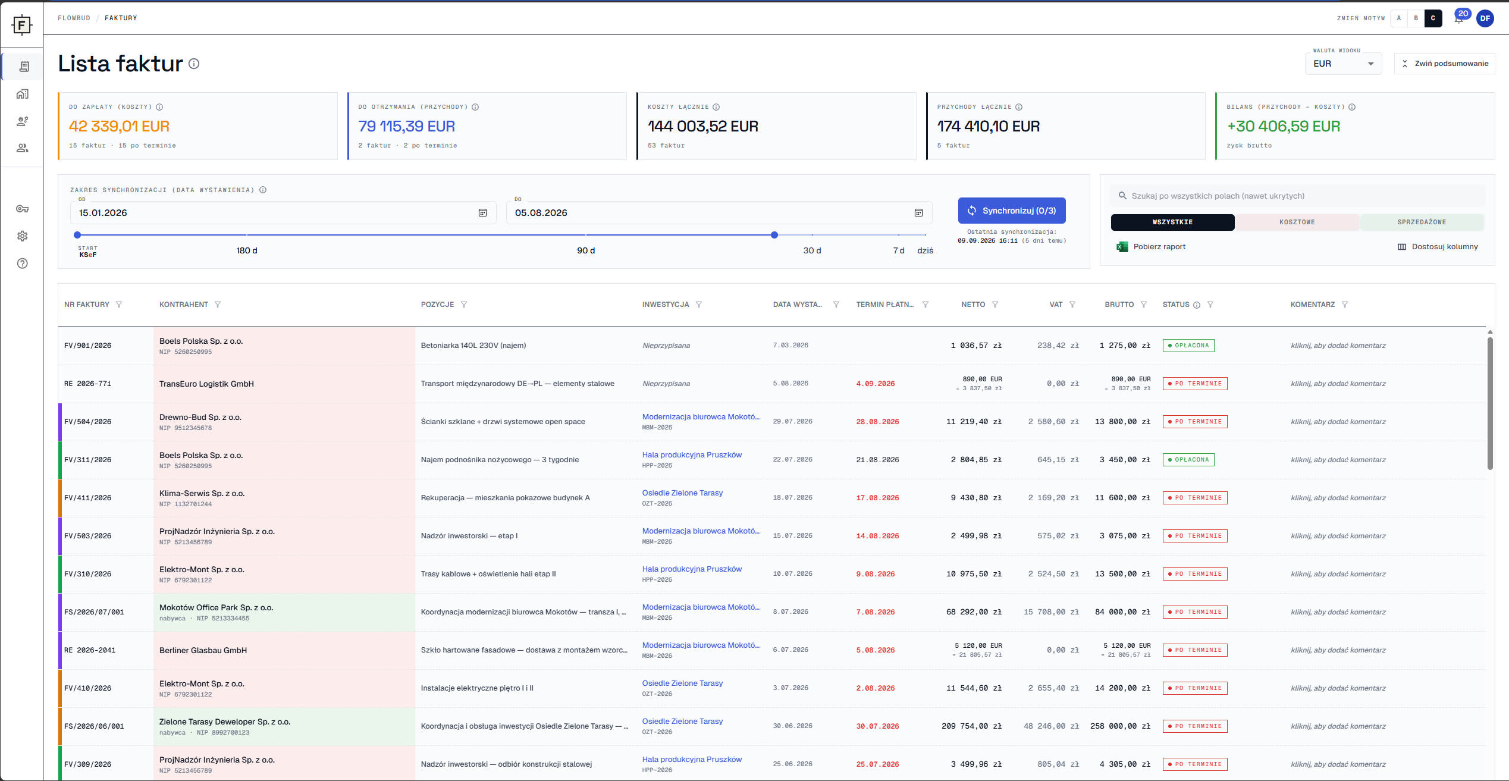Open Dostosuj kolumny column settings

(x=1438, y=247)
